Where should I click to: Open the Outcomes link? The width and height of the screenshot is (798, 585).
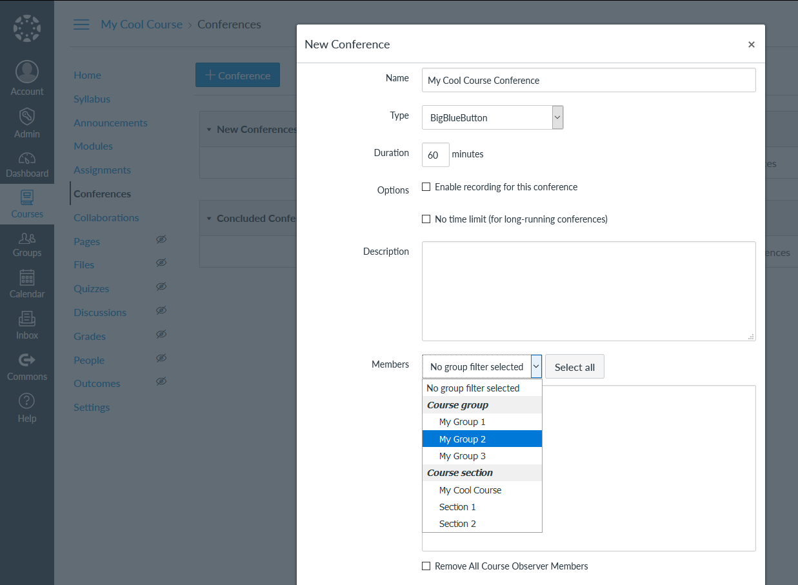pyautogui.click(x=97, y=383)
